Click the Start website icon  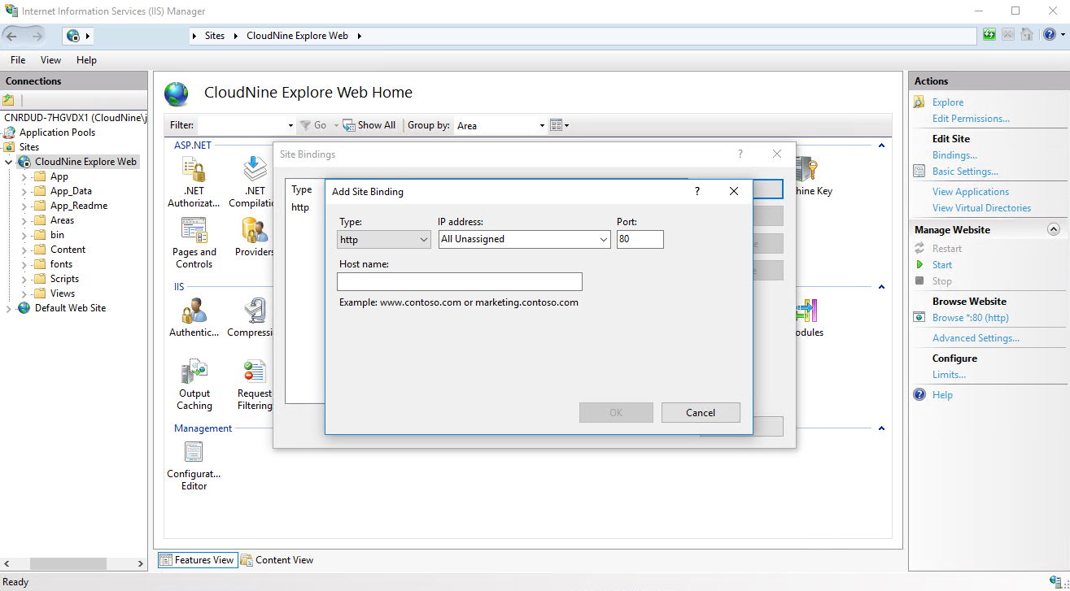919,265
